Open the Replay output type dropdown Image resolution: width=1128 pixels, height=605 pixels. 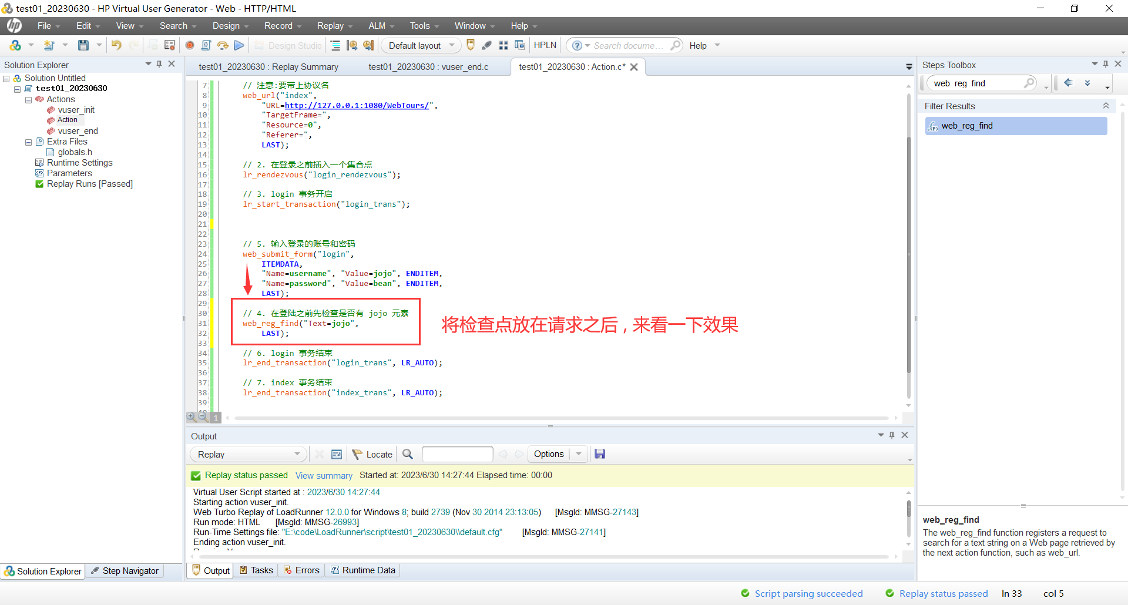tap(248, 454)
